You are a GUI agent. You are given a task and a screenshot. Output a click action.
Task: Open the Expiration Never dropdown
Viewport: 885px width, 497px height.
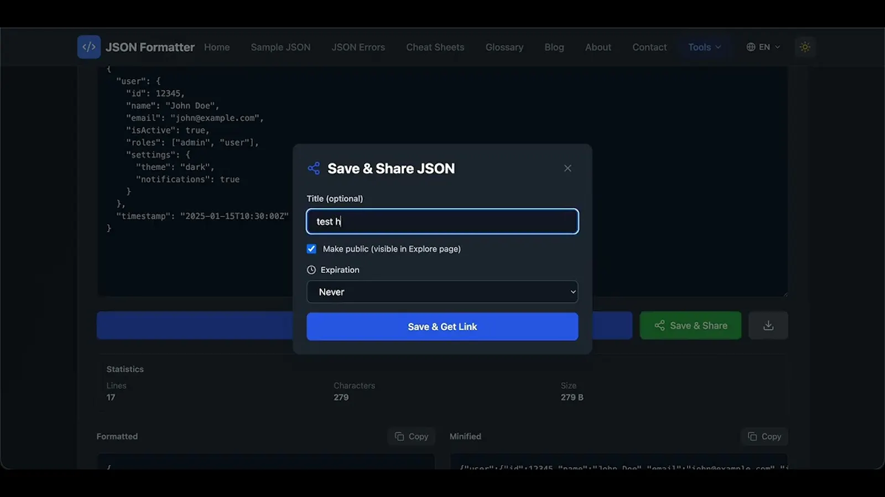[442, 292]
